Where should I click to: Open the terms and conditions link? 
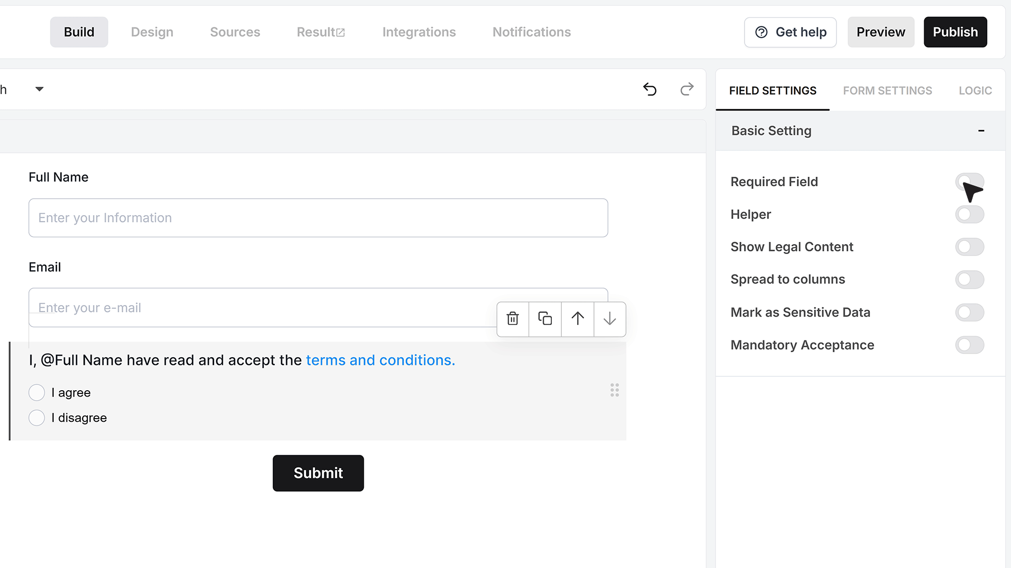(380, 360)
